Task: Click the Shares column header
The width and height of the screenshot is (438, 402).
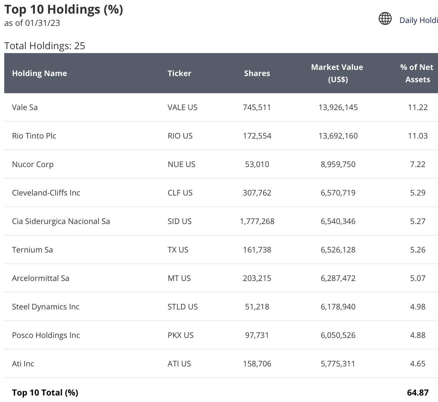Action: tap(257, 73)
